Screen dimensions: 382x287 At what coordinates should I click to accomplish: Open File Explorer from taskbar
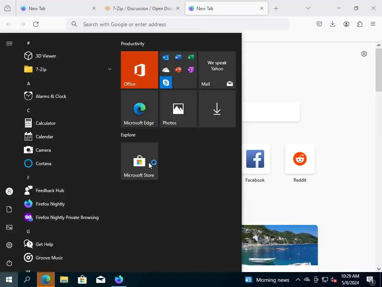click(64, 280)
